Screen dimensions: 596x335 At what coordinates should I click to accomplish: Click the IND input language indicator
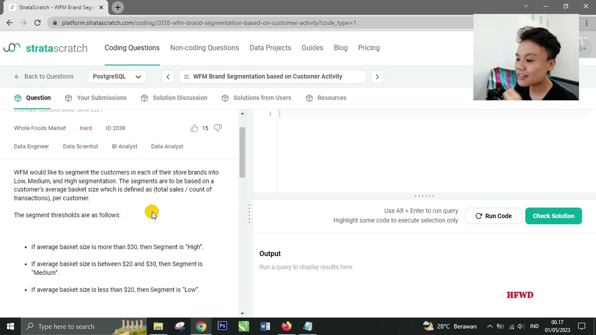(535, 326)
